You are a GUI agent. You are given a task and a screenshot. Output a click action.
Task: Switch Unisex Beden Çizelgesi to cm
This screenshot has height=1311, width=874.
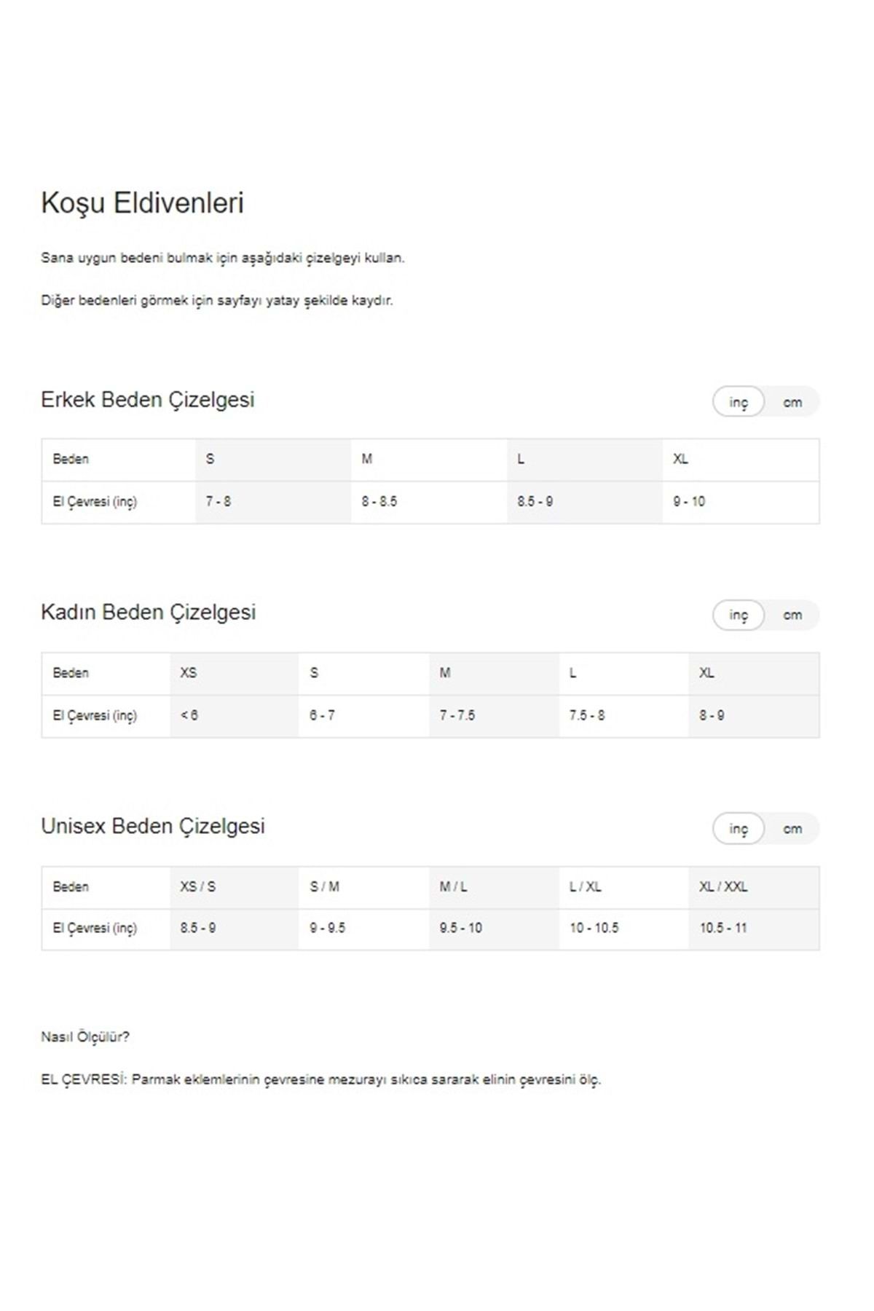[792, 829]
